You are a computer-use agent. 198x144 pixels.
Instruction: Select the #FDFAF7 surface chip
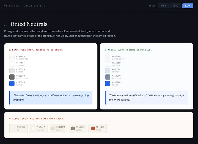38,128
